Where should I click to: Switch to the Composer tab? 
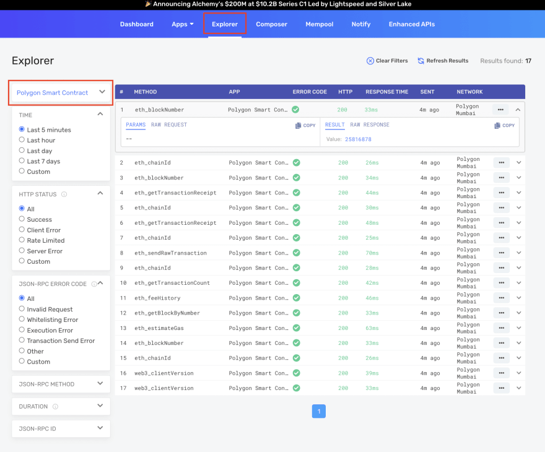coord(271,24)
